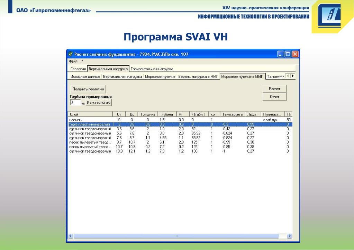354x250 pixels.
Task: Select the торф пластичномерзлый layer row
Action: coord(180,124)
